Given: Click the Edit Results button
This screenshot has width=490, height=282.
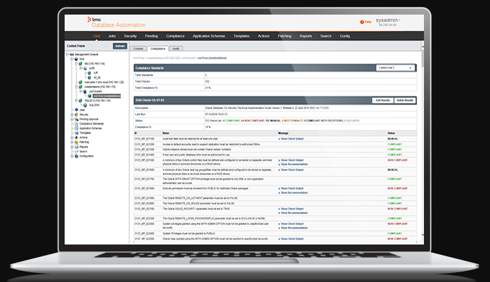Looking at the screenshot, I should click(x=382, y=100).
